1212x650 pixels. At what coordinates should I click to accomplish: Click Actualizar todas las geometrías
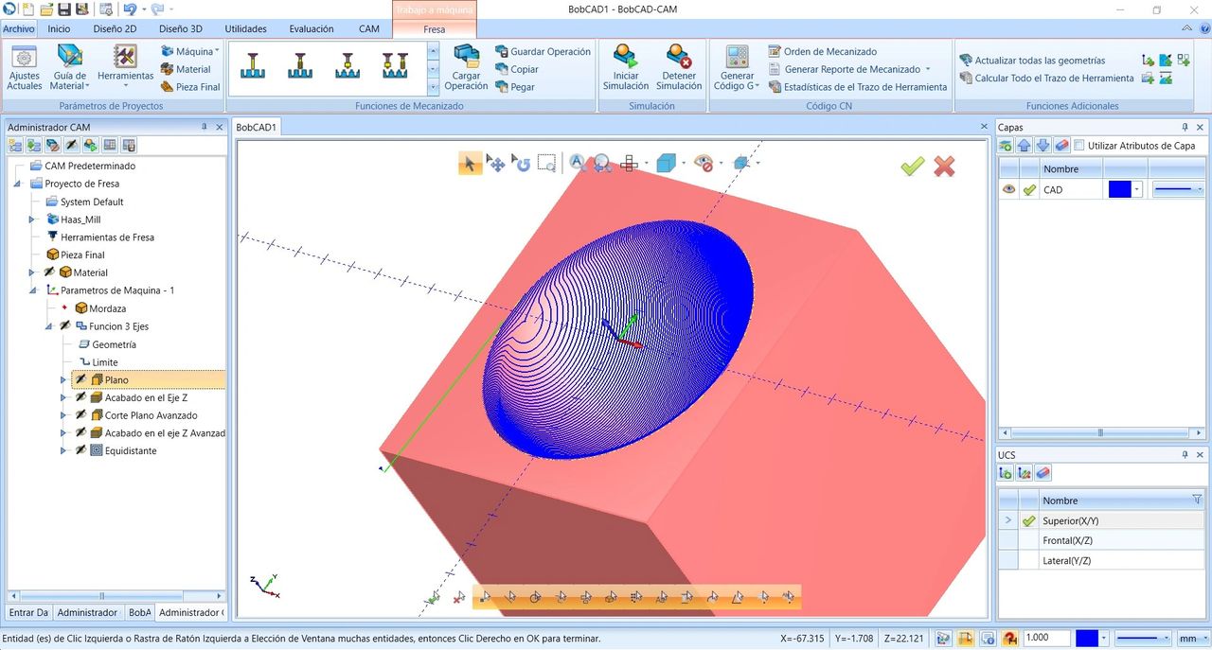pyautogui.click(x=1031, y=61)
